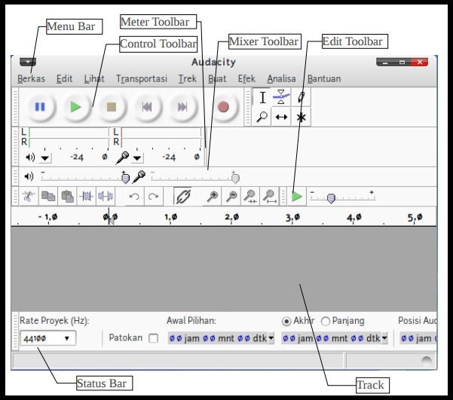This screenshot has height=400, width=453.
Task: Click the 2,0 mark on the timeline ruler
Action: pyautogui.click(x=231, y=217)
